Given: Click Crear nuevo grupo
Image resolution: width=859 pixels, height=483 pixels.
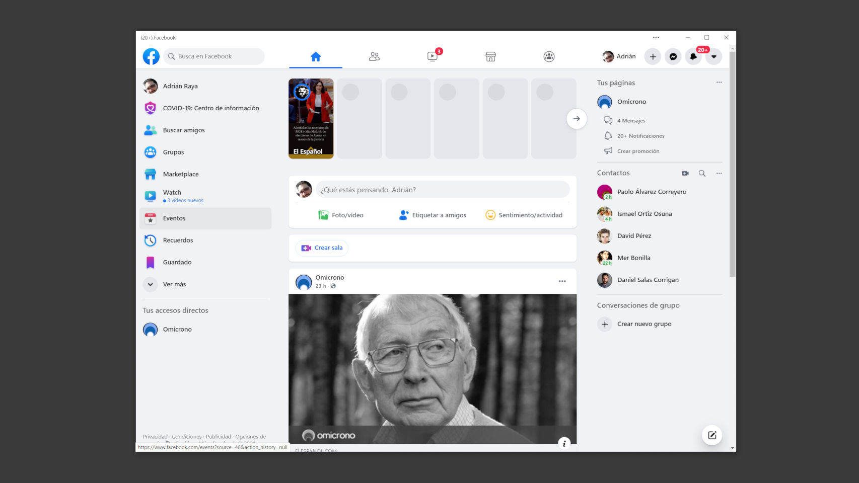Looking at the screenshot, I should click(x=644, y=324).
